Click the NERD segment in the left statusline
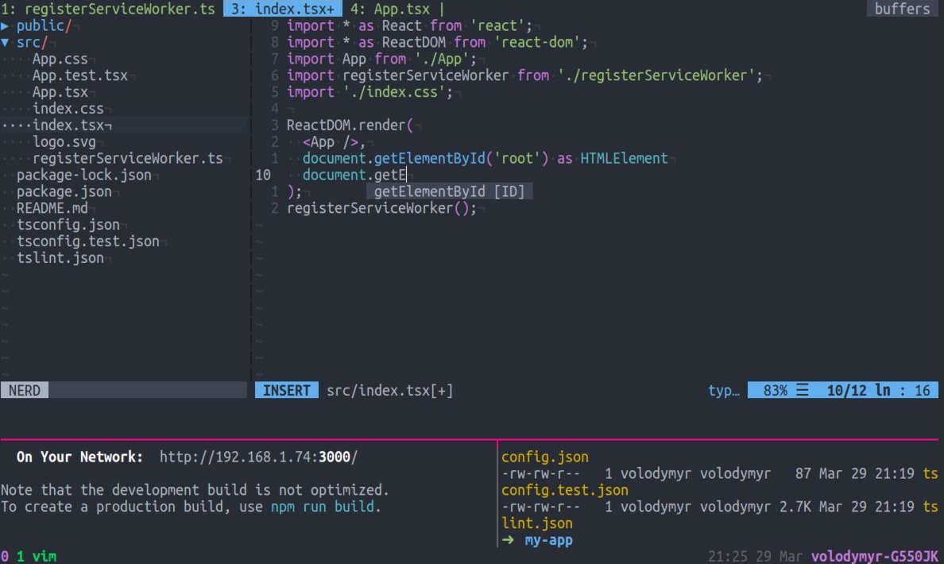Screen dimensions: 944x564 coord(24,389)
